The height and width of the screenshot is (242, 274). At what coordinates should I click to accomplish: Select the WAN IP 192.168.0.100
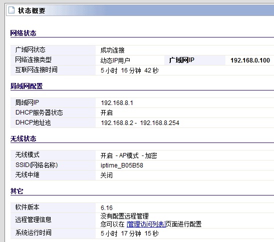(x=250, y=60)
